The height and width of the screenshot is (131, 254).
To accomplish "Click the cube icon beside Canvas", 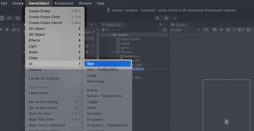I will 118,52.
